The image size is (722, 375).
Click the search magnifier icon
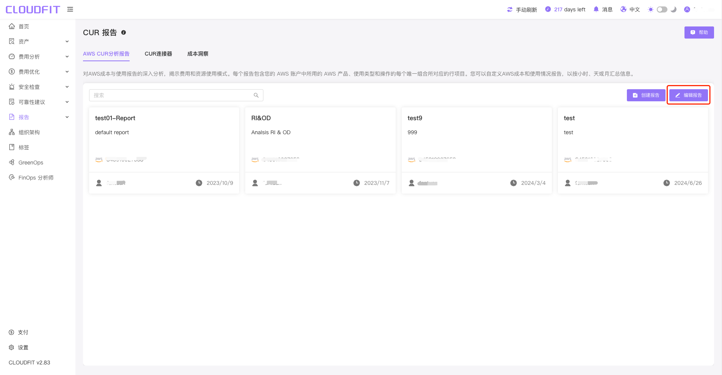click(x=256, y=95)
